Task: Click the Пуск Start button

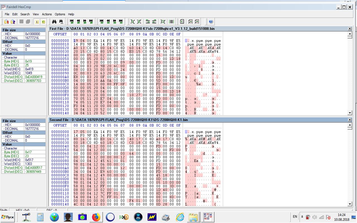Action: tap(8, 217)
